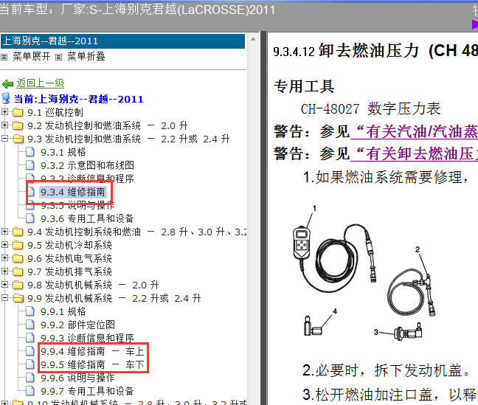Click the folder icon of 9.2 发动机控制和燃油系统
The image size is (478, 405).
[x=18, y=125]
